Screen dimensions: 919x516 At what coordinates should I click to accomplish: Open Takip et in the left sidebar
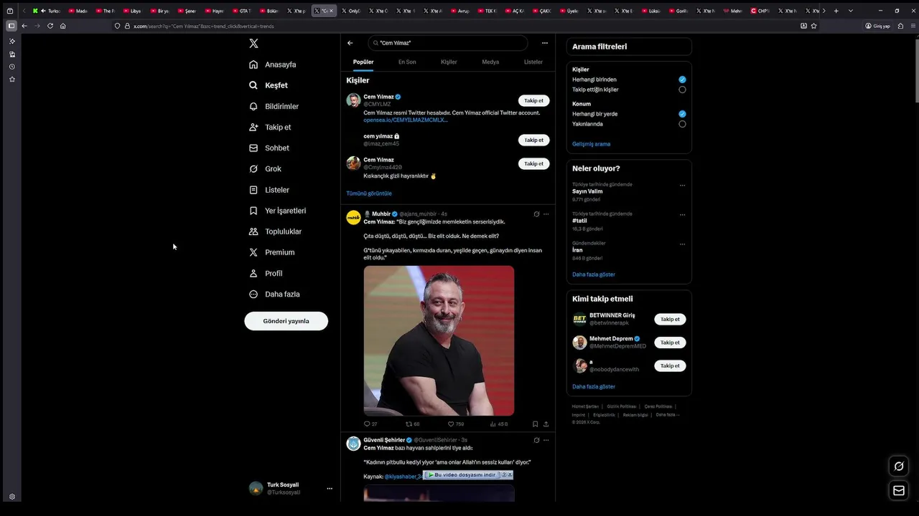270,127
